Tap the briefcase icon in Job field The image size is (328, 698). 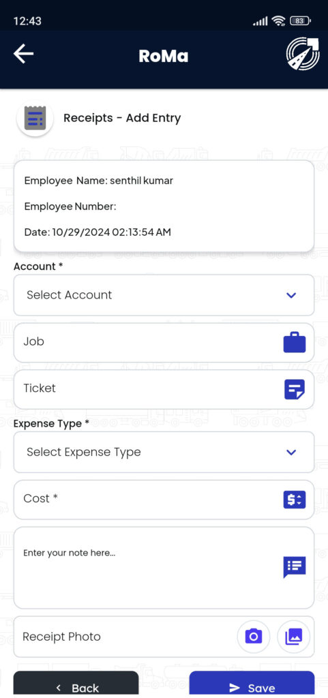click(295, 342)
